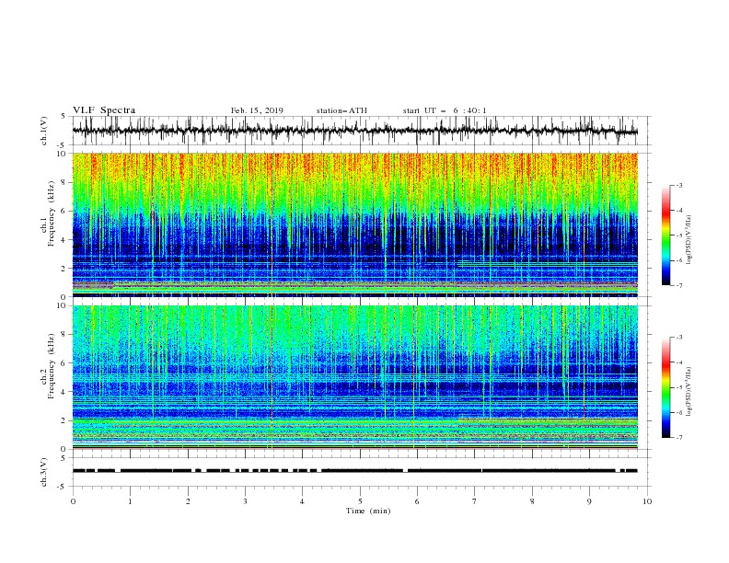729x563 pixels.
Task: Click the ch.1 spectrogram panel
Action: point(355,224)
